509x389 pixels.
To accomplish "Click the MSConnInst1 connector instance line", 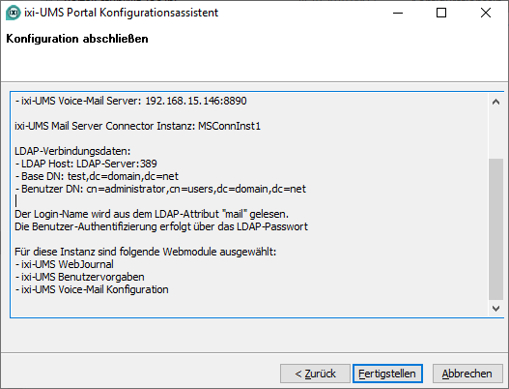I will [x=138, y=126].
